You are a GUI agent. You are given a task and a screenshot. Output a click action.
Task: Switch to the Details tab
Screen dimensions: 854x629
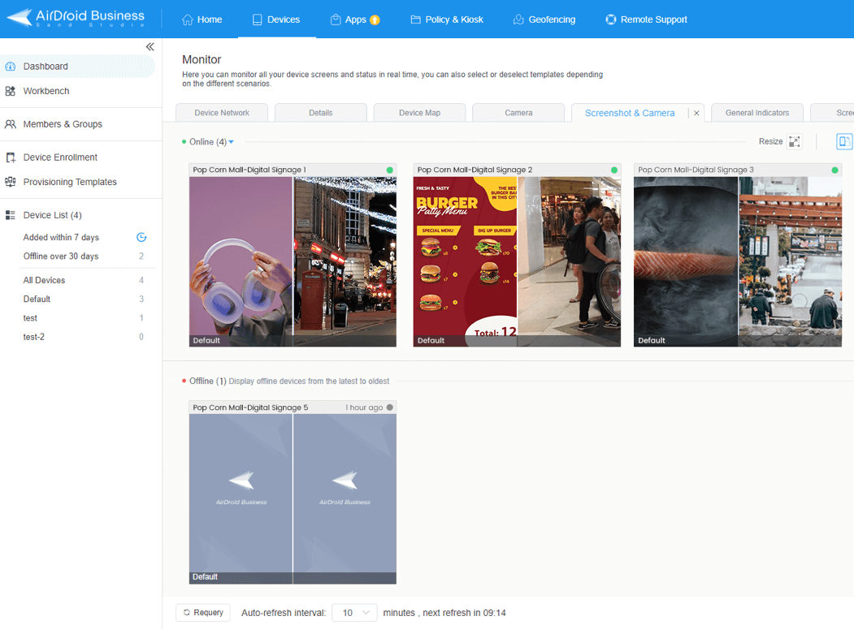pos(320,113)
